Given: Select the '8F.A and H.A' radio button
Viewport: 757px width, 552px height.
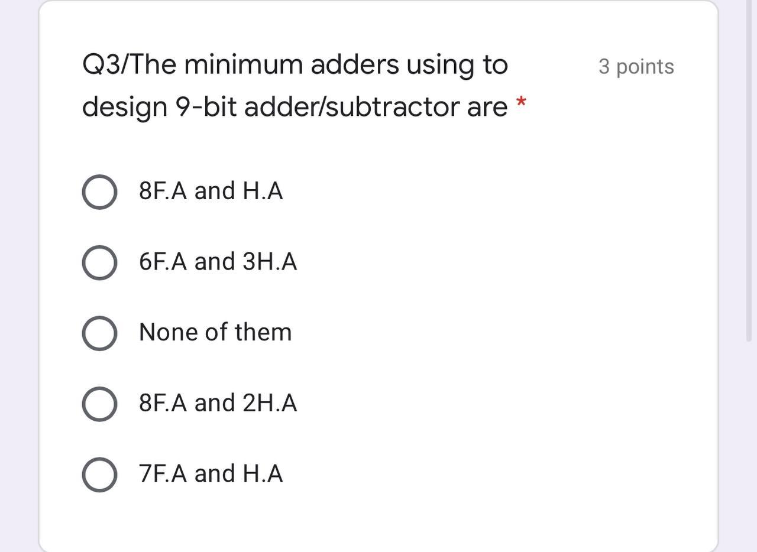Looking at the screenshot, I should (x=99, y=190).
